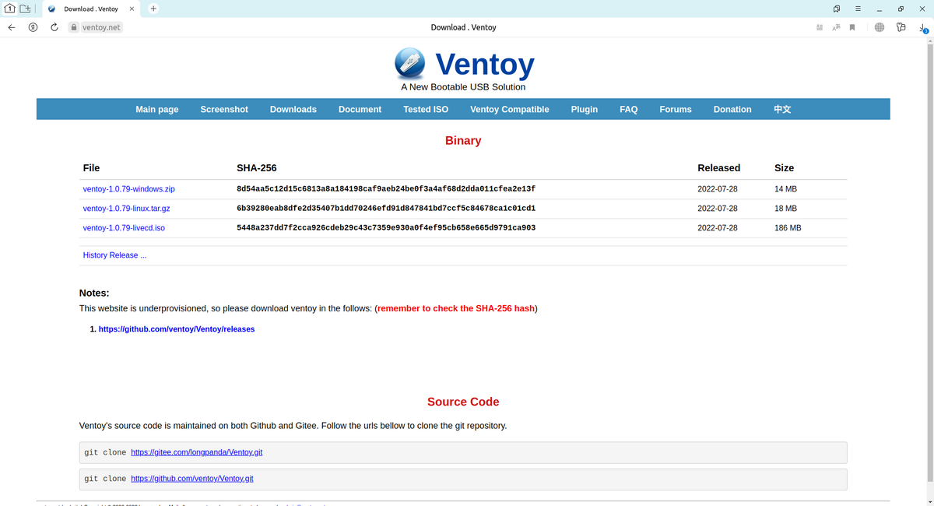934x506 pixels.
Task: Click the 14 MB size cell
Action: [785, 189]
